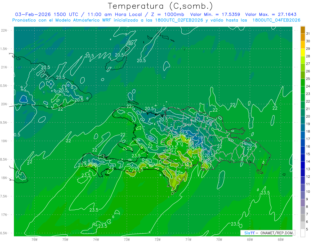Select "Valor Min. = 17.5359" text
This screenshot has width=315, height=243.
[x=215, y=14]
